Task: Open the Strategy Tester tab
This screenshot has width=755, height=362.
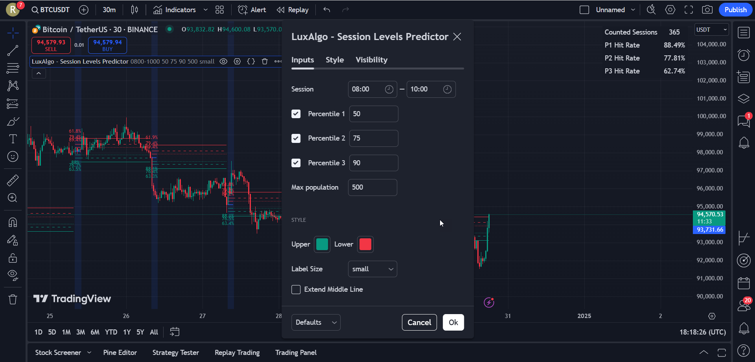Action: click(x=176, y=352)
